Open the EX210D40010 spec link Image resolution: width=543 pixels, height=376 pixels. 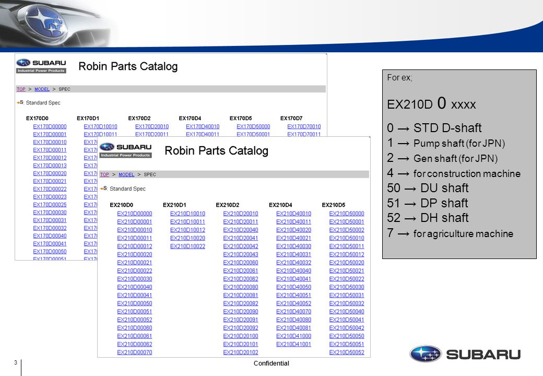coord(293,214)
